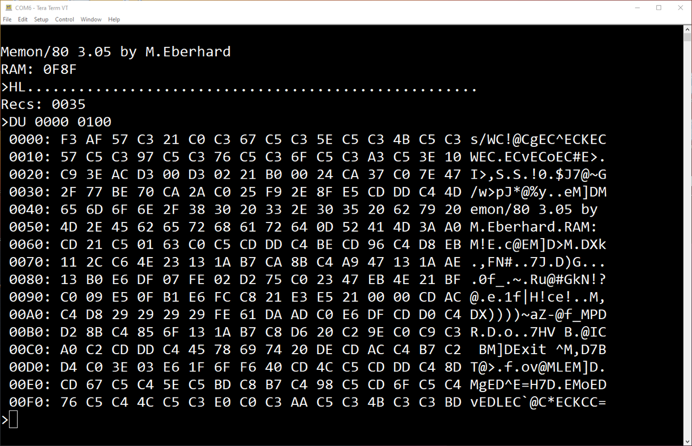Click the cursor block at the bottom prompt

click(14, 420)
